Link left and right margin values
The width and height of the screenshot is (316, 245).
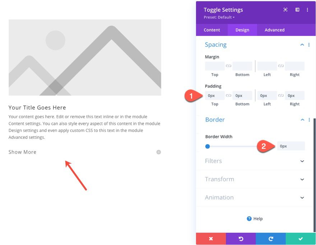(x=281, y=65)
